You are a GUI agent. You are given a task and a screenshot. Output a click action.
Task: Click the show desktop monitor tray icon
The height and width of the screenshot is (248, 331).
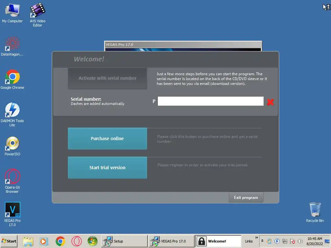[327, 241]
